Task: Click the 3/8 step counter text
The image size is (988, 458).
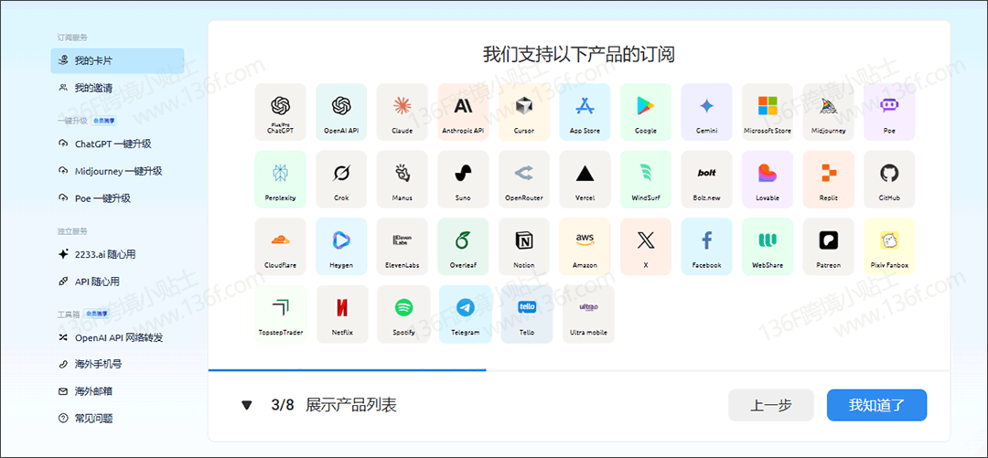Action: [x=283, y=405]
